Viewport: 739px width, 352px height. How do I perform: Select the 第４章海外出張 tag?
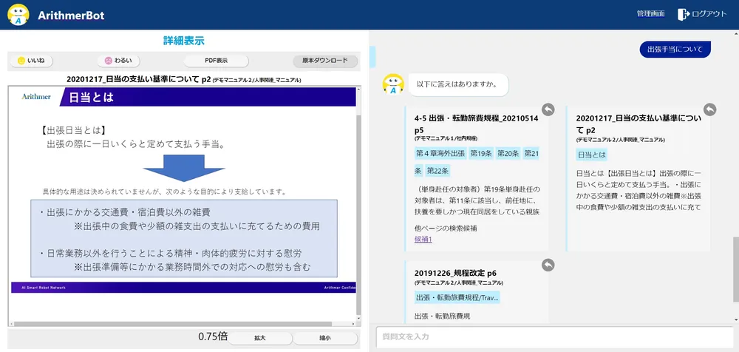pos(440,153)
